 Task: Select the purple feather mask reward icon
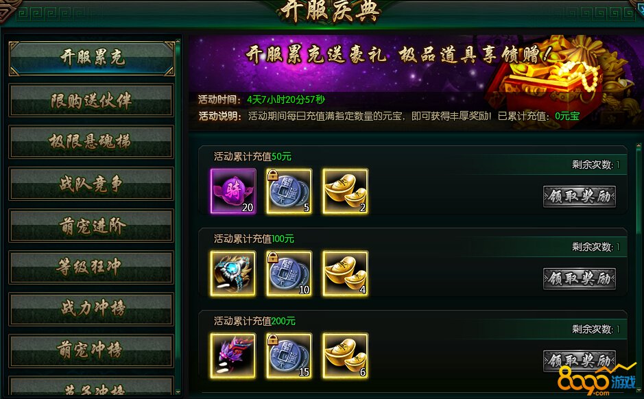click(x=233, y=356)
